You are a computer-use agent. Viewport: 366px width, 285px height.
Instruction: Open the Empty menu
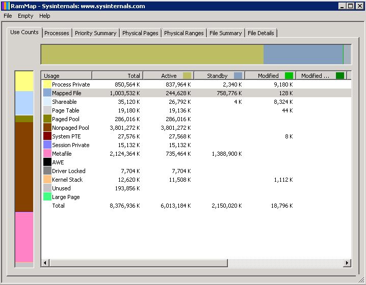(x=25, y=16)
